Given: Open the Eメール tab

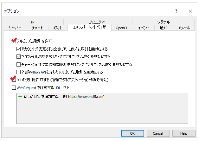Looking at the screenshot, I should click(184, 28).
